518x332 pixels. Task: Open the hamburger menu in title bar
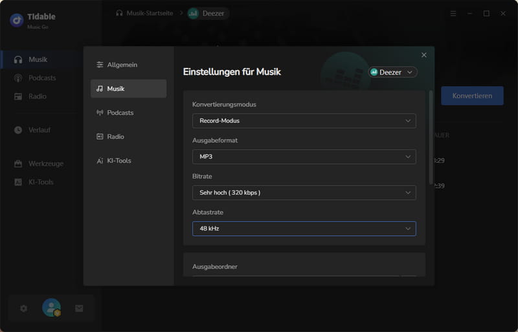click(x=453, y=14)
